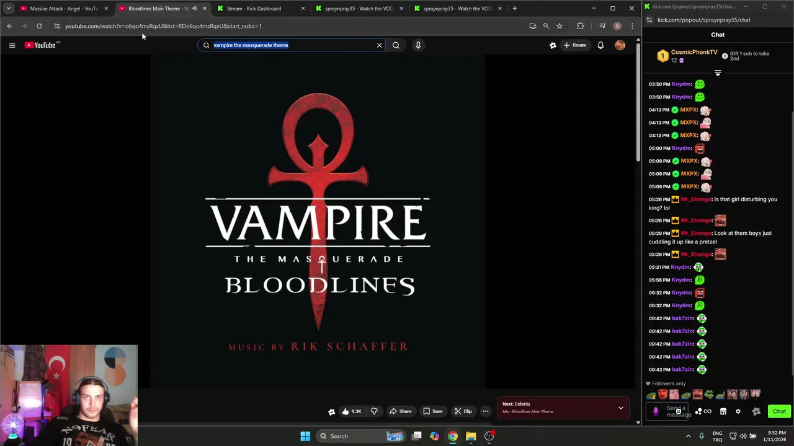The height and width of the screenshot is (446, 794).
Task: Open YouTube notifications bell
Action: 600,45
